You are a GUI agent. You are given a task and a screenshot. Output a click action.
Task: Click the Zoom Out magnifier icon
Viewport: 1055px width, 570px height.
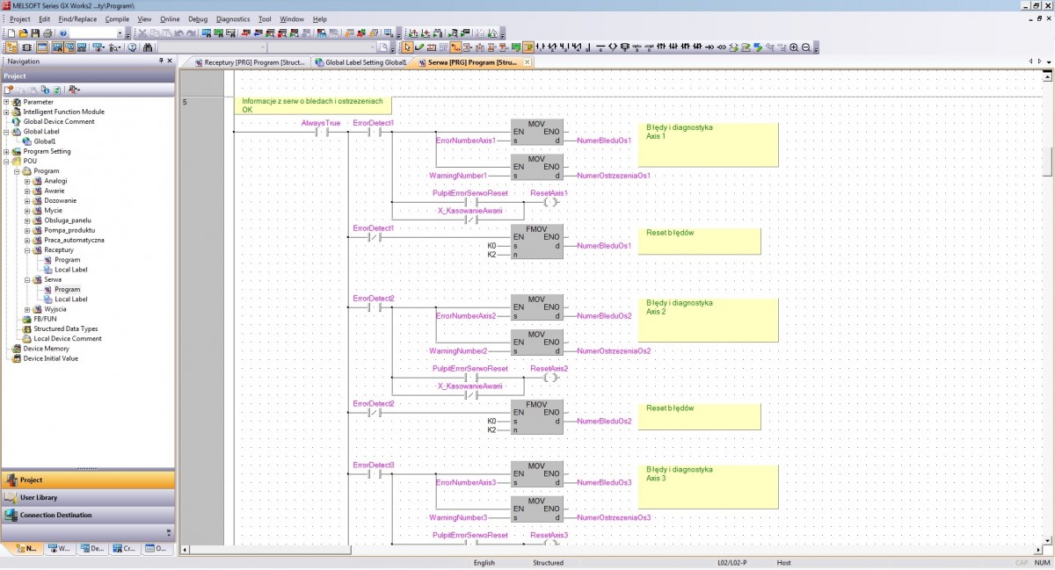(x=806, y=47)
